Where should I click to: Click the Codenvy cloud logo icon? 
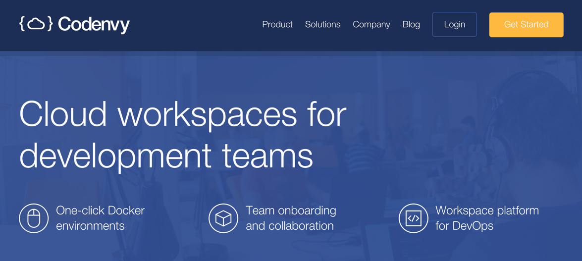[x=36, y=24]
